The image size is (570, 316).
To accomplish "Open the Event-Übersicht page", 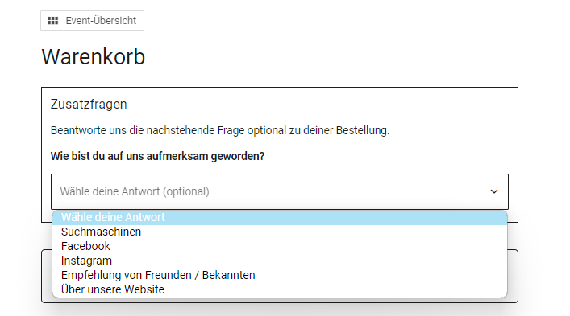I will 93,21.
